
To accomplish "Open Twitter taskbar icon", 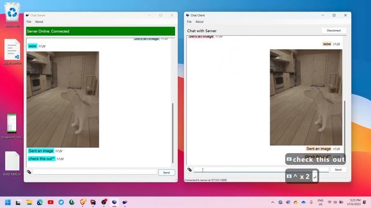I will [61, 202].
